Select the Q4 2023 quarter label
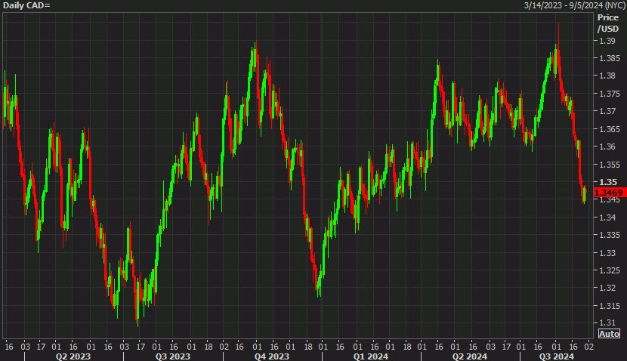This screenshot has width=627, height=361. point(271,356)
